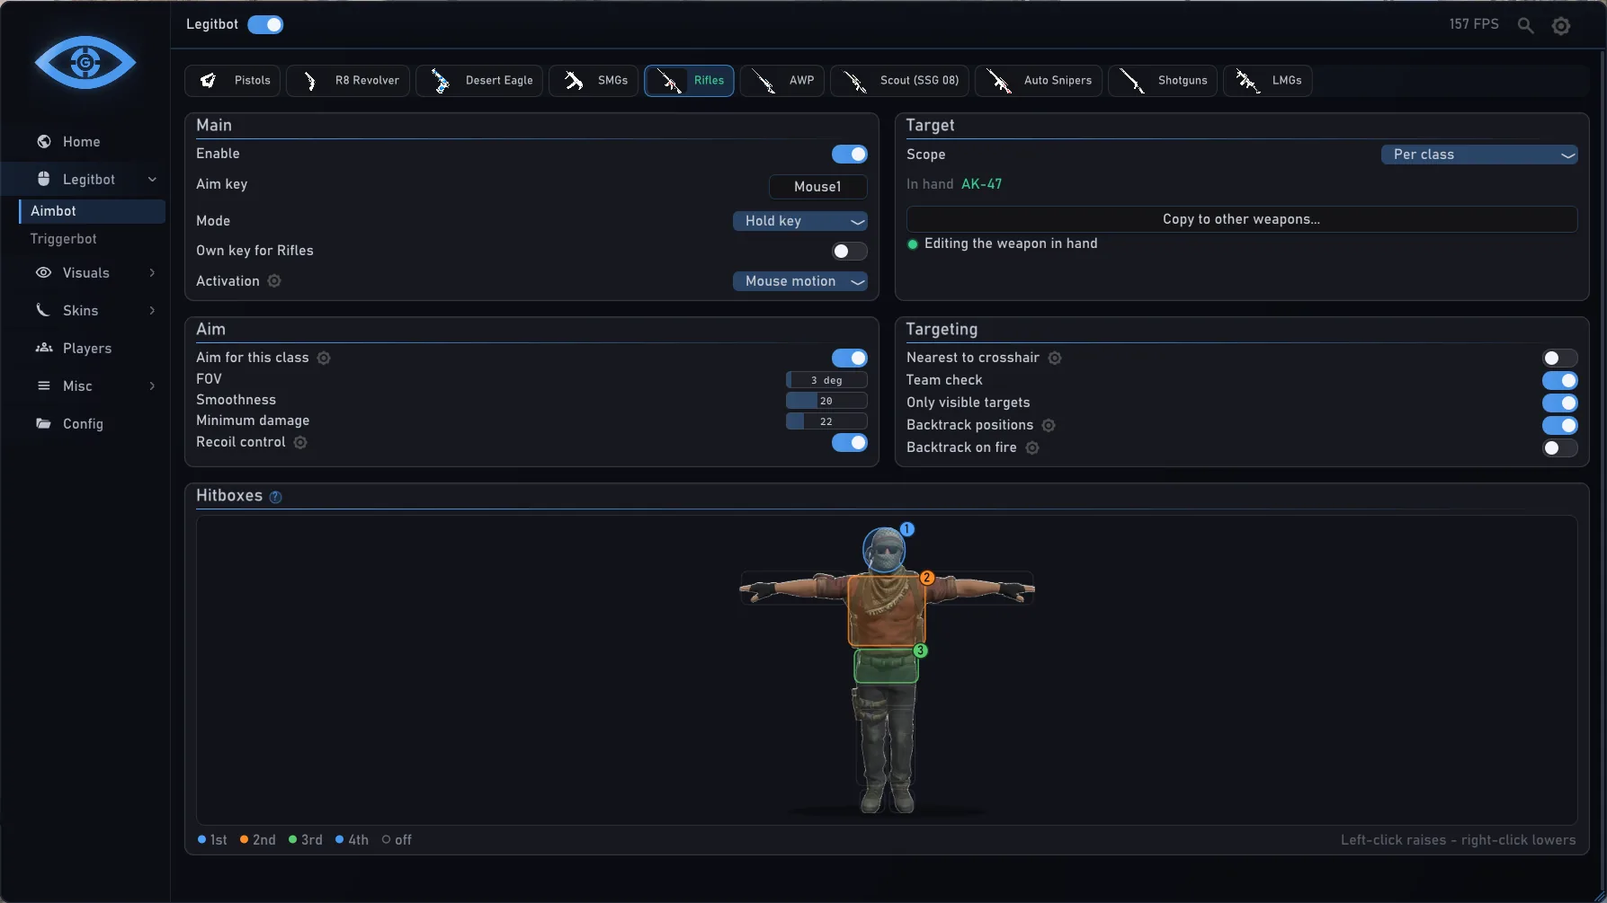1607x903 pixels.
Task: Click the FOV 3 deg slider
Action: tap(826, 380)
